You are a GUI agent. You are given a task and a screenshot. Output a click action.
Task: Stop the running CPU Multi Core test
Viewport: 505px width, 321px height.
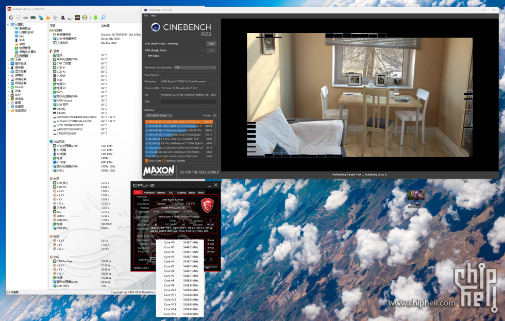pyautogui.click(x=211, y=43)
